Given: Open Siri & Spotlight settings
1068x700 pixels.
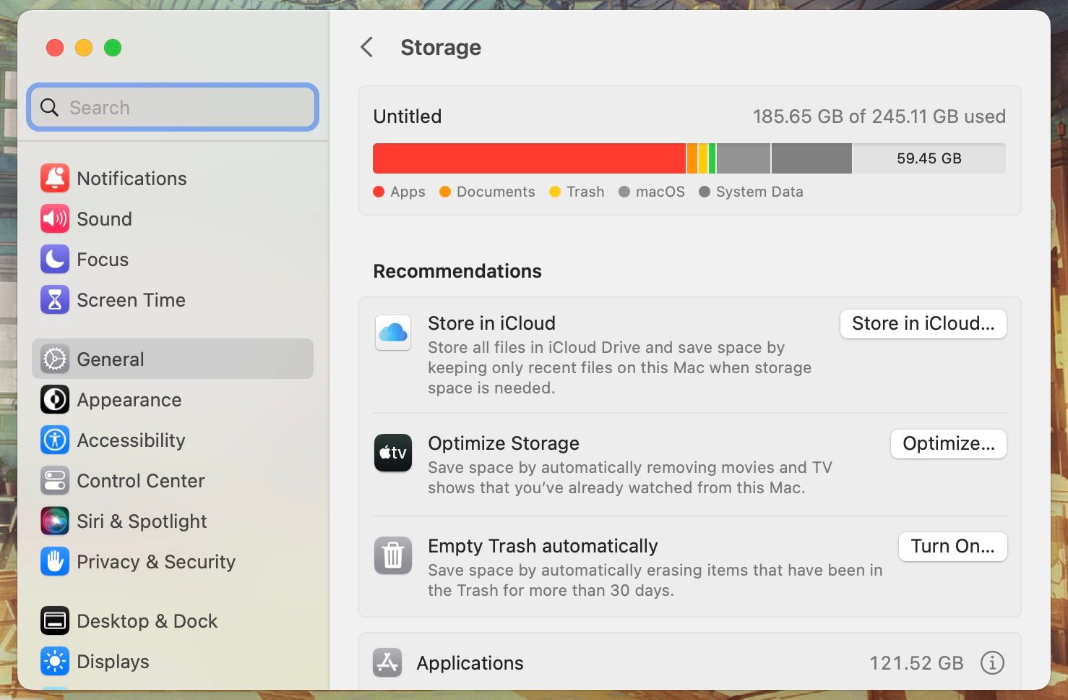Looking at the screenshot, I should [140, 521].
